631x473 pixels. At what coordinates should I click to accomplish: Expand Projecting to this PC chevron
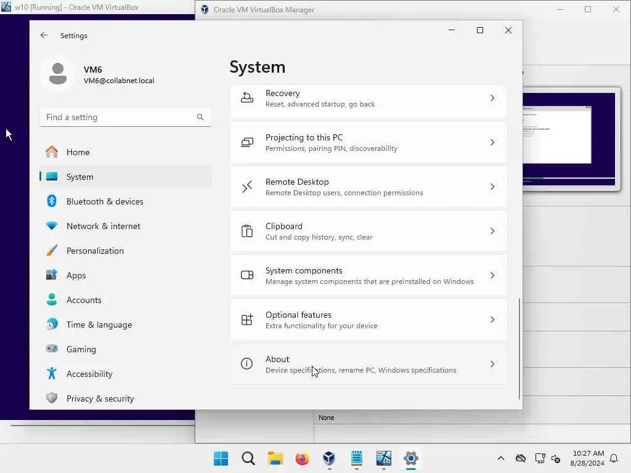(492, 142)
